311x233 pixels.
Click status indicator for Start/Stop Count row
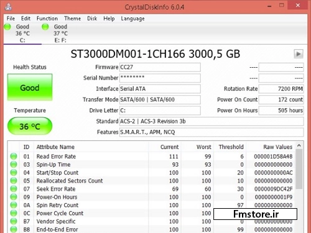point(14,172)
